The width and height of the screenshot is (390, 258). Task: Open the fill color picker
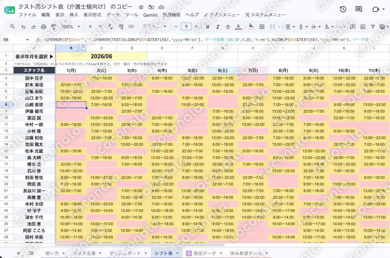point(251,27)
